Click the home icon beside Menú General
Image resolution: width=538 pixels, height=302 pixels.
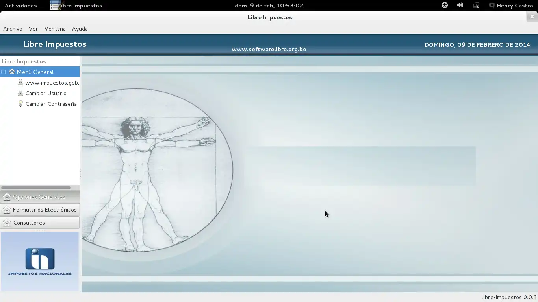12,72
